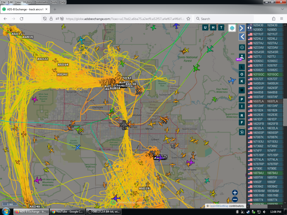The image size is (287, 215).
Task: Reload the current page
Action: pyautogui.click(x=21, y=19)
